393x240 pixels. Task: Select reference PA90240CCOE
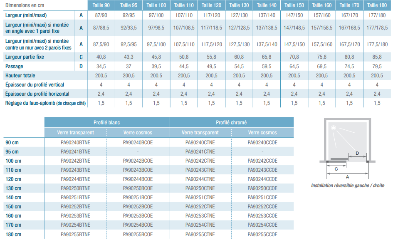click(262, 142)
